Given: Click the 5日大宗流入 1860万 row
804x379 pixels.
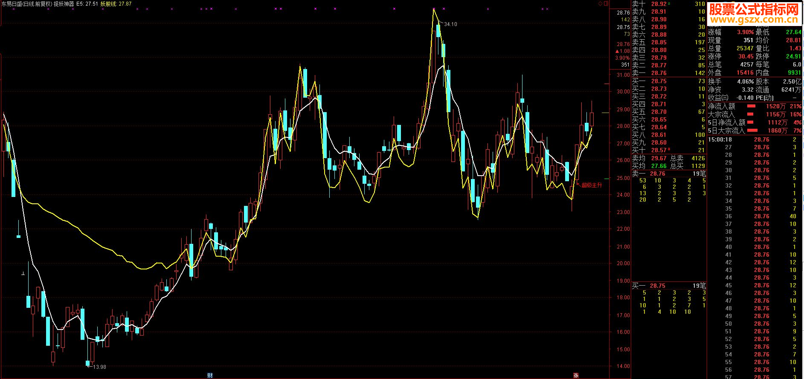Looking at the screenshot, I should (x=755, y=130).
